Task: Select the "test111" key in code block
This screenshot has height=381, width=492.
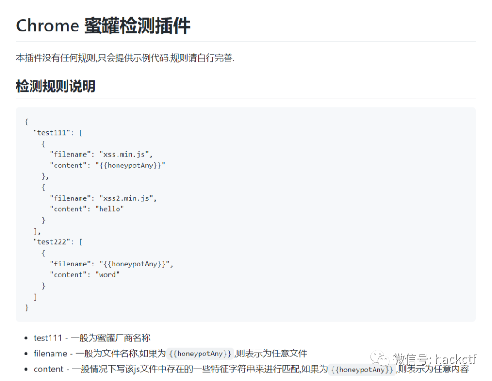Action: coord(51,132)
